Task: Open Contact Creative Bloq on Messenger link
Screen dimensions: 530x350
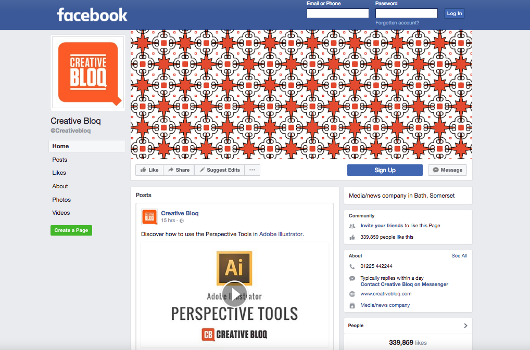Action: [x=404, y=284]
